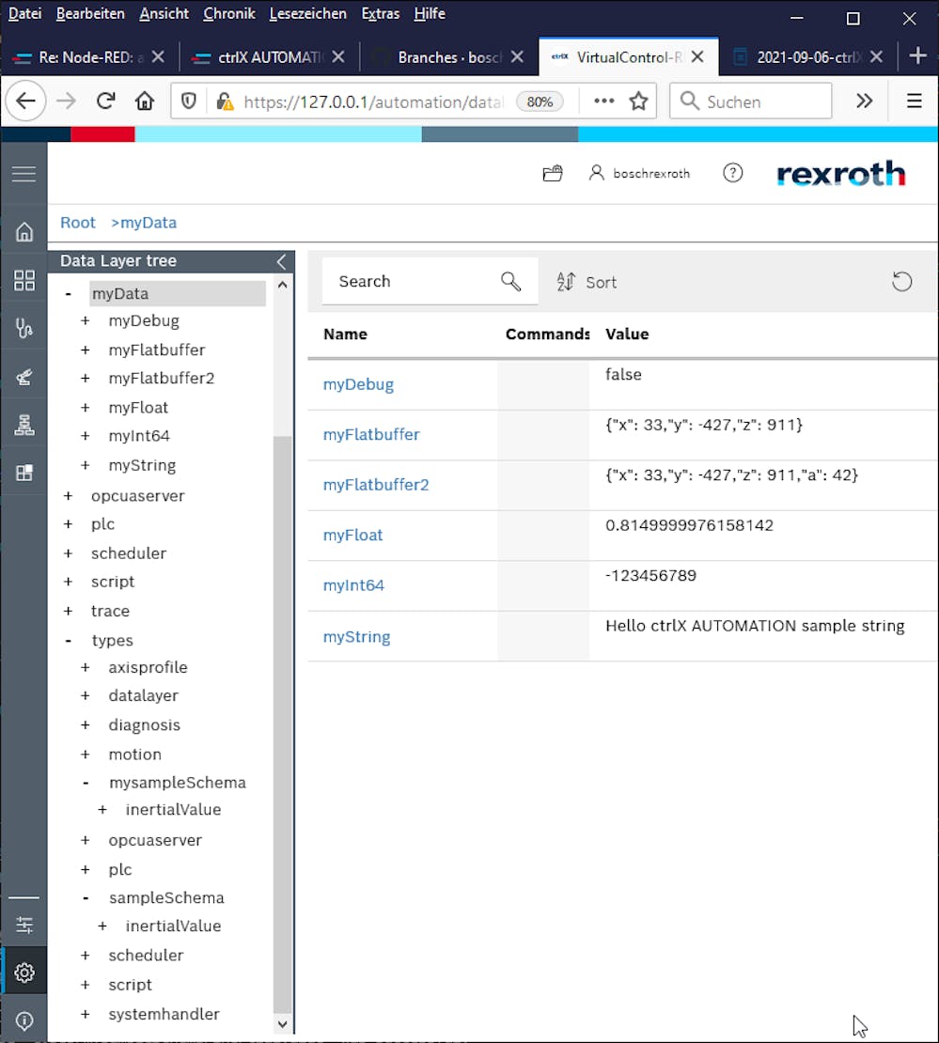Image resolution: width=939 pixels, height=1043 pixels.
Task: Click the file manager folder icon in the header
Action: (x=553, y=173)
